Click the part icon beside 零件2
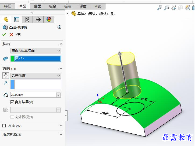 [x=74, y=13]
